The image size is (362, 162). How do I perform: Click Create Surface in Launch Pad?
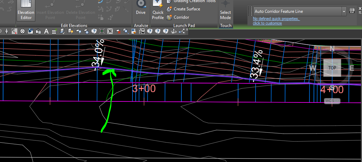pos(184,9)
